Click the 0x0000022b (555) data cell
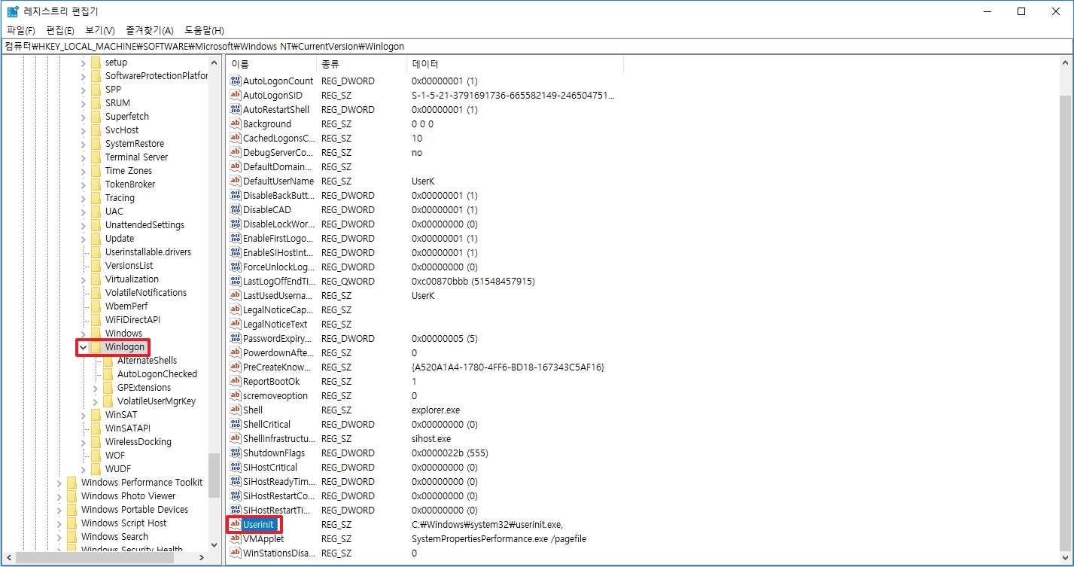 coord(450,453)
